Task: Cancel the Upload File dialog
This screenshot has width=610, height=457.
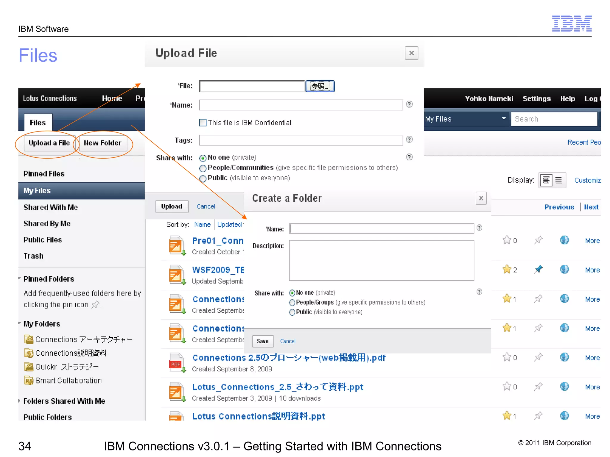Action: (x=206, y=206)
